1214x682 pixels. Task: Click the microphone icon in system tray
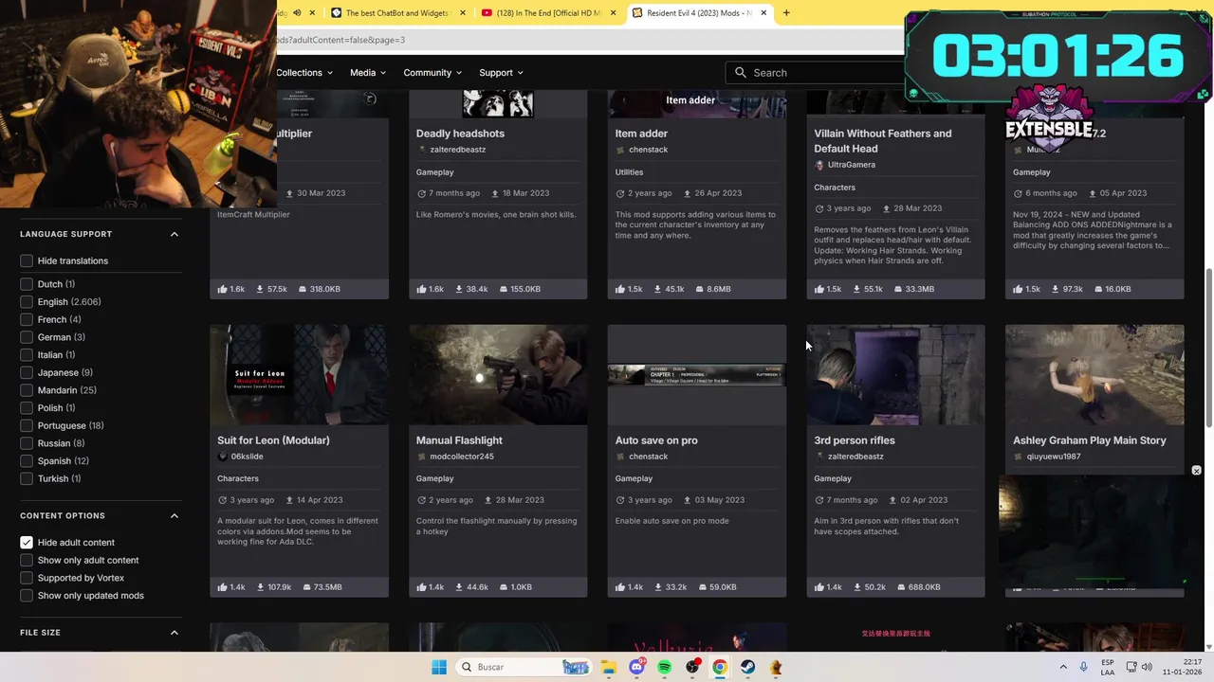point(1084,667)
